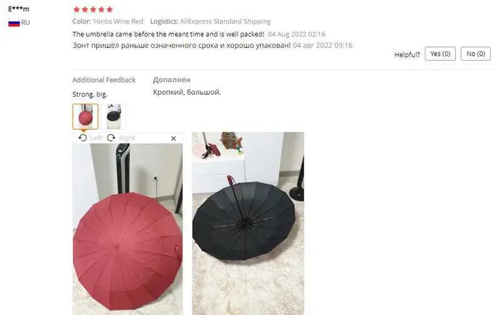Screen dimensions: 502x315
Task: Click the Left rotate label
Action: click(x=96, y=138)
